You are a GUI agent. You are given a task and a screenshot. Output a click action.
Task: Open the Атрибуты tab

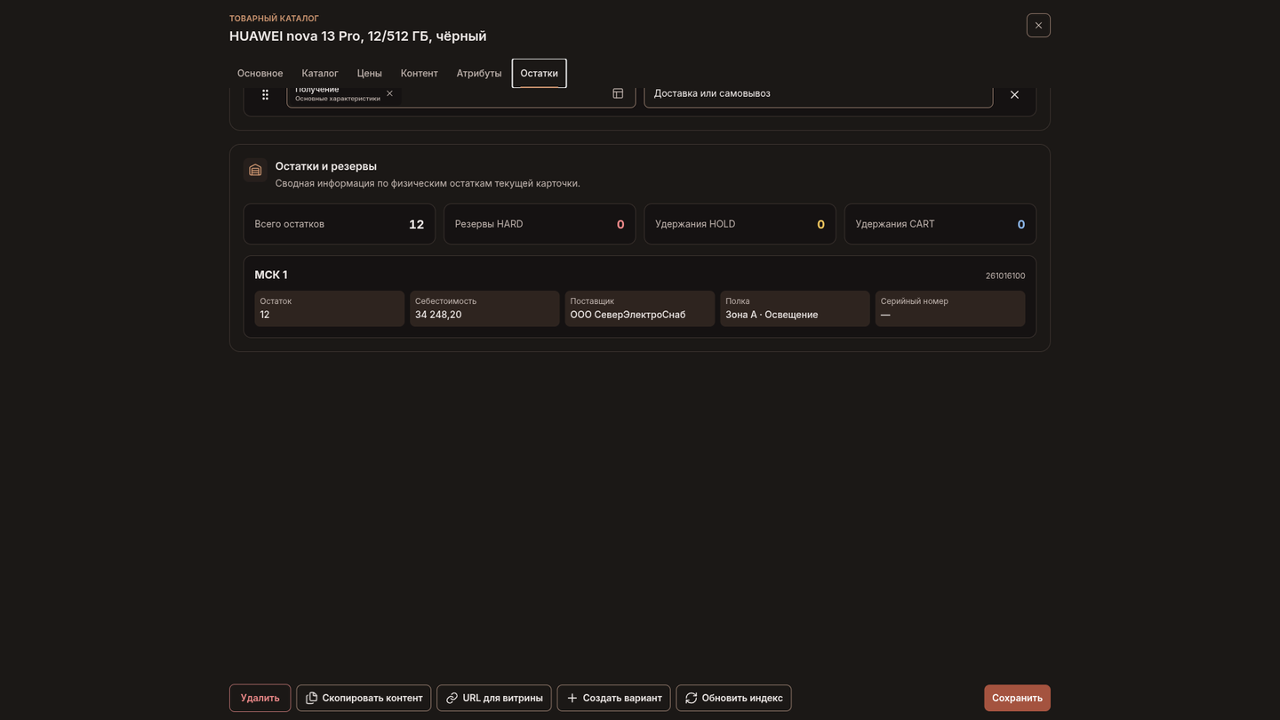479,73
